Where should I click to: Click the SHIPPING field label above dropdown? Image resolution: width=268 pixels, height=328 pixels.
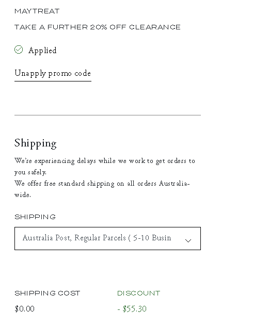point(35,217)
